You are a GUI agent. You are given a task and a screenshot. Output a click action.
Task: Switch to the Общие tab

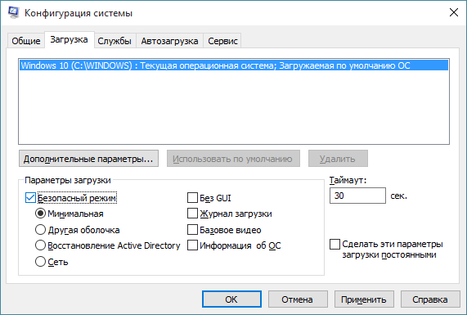[26, 41]
